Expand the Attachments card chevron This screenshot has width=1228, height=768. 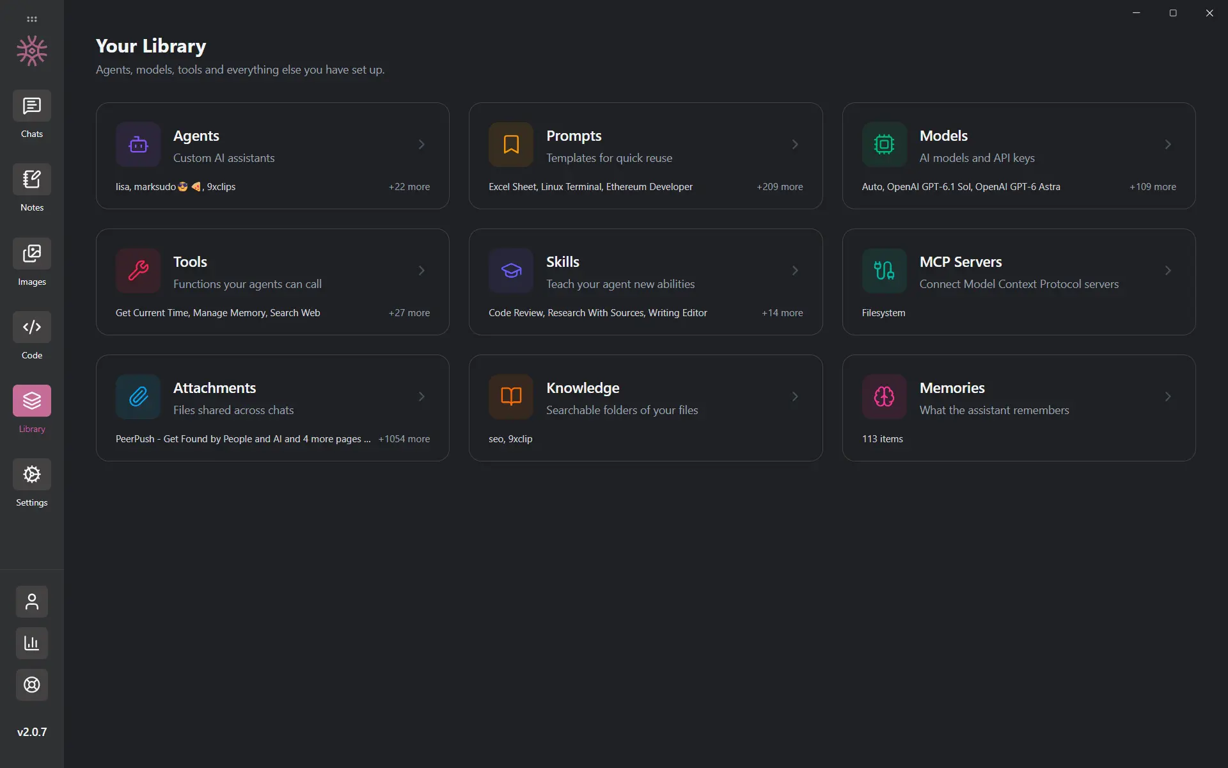[421, 397]
